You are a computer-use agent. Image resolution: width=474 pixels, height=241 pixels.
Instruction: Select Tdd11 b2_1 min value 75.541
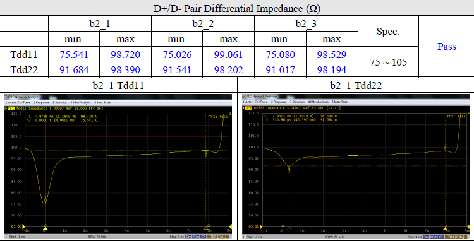click(74, 55)
